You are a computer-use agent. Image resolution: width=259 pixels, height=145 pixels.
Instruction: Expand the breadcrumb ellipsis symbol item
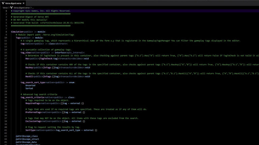point(32,7)
